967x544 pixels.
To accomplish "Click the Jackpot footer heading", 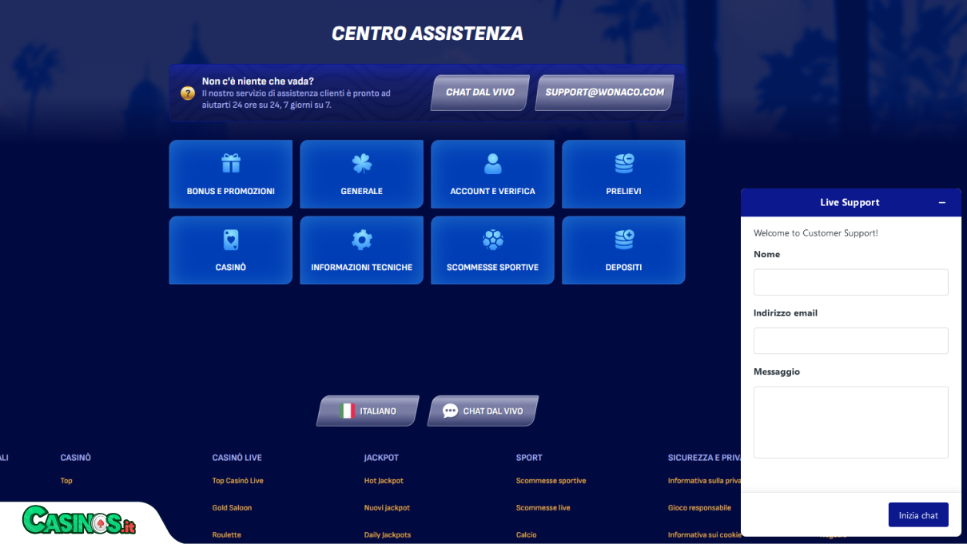I will [381, 458].
